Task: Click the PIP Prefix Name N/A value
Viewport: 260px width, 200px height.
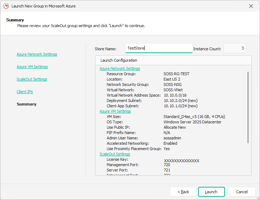Action: coord(167,133)
